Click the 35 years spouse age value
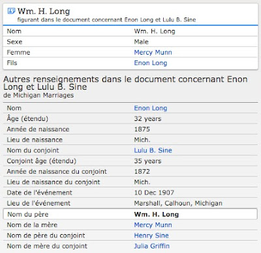This screenshot has height=253, width=261. (147, 161)
